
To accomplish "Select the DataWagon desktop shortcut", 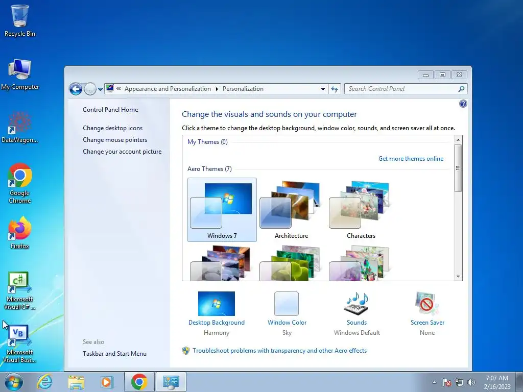I will coord(20,127).
